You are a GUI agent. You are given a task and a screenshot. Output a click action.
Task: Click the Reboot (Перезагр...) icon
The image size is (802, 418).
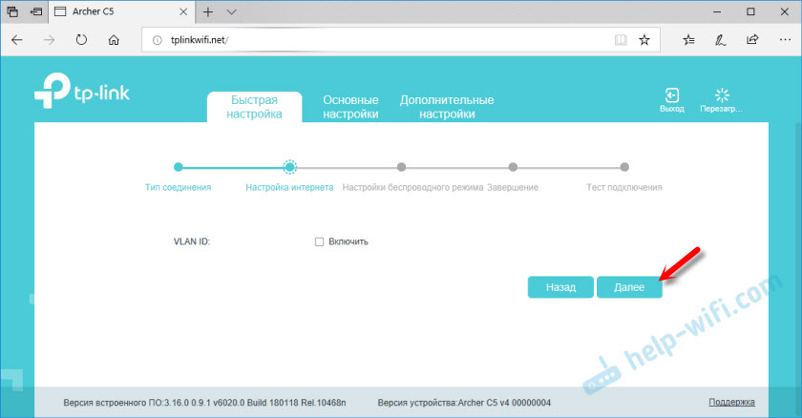click(722, 95)
